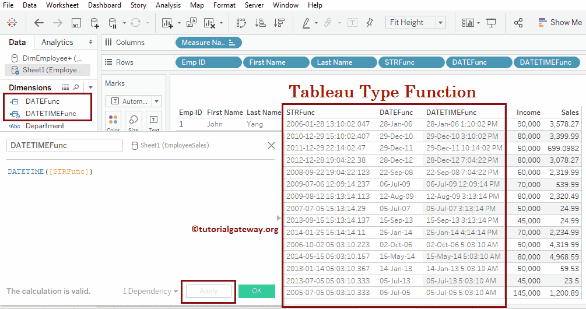Click the Last Name pill in Rows
The width and height of the screenshot is (586, 309).
pos(343,62)
